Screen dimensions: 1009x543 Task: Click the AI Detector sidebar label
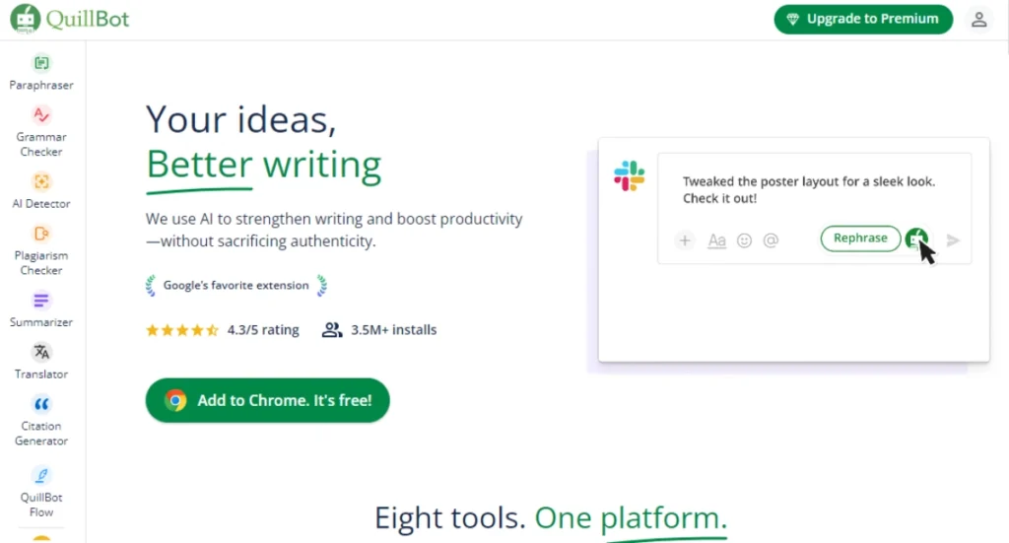(x=41, y=203)
